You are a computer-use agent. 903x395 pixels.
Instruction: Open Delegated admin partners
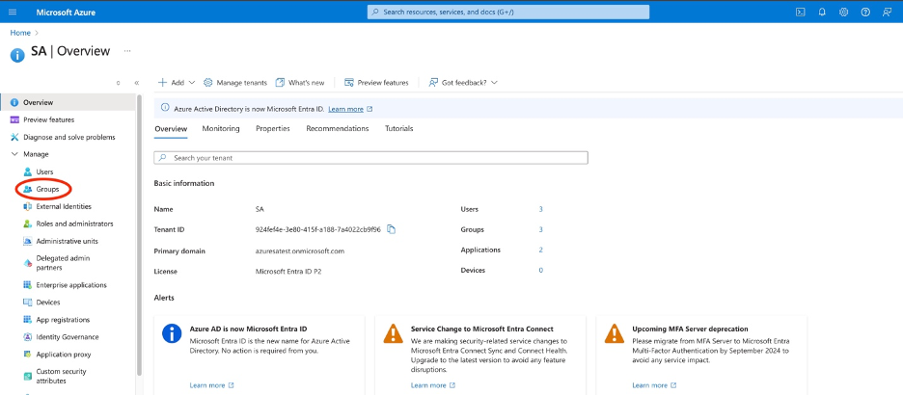click(63, 263)
